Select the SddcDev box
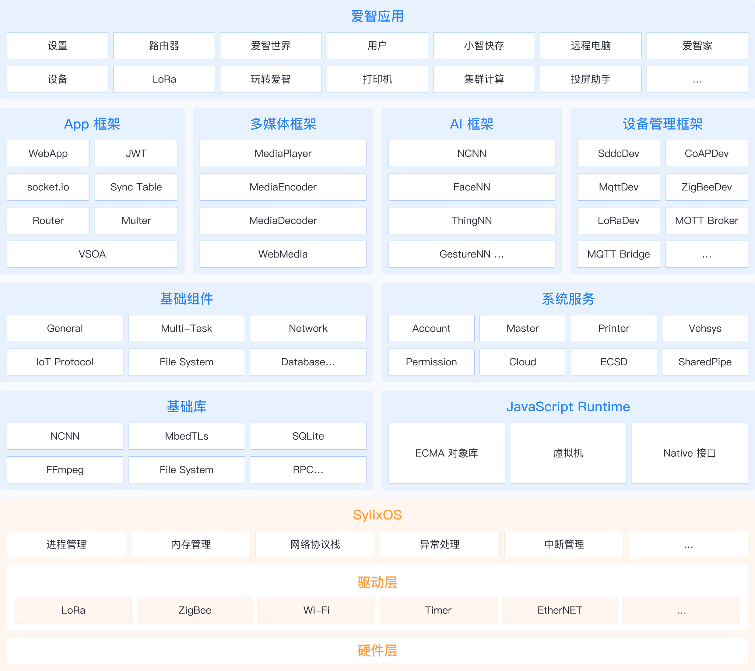 pyautogui.click(x=619, y=154)
